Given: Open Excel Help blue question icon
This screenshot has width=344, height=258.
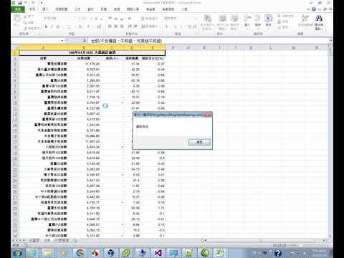Looking at the screenshot, I should coord(314,9).
